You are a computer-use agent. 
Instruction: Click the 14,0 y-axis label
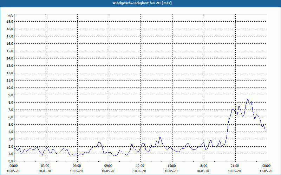10,58
